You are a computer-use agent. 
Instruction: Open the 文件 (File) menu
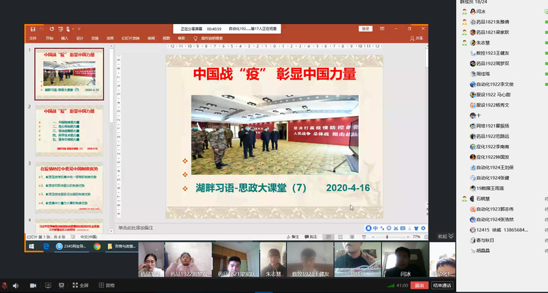point(33,38)
